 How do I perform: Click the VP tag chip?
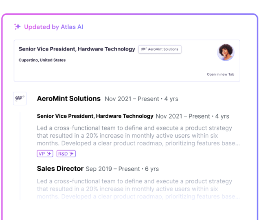pos(45,154)
